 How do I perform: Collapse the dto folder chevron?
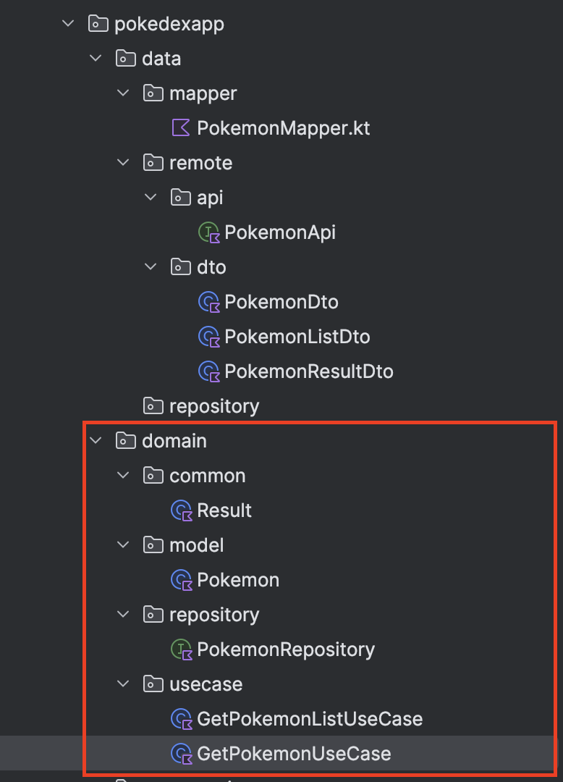click(151, 267)
